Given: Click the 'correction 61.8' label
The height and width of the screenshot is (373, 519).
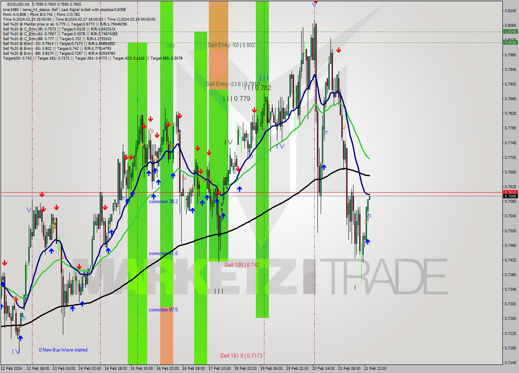Looking at the screenshot, I should 163,253.
